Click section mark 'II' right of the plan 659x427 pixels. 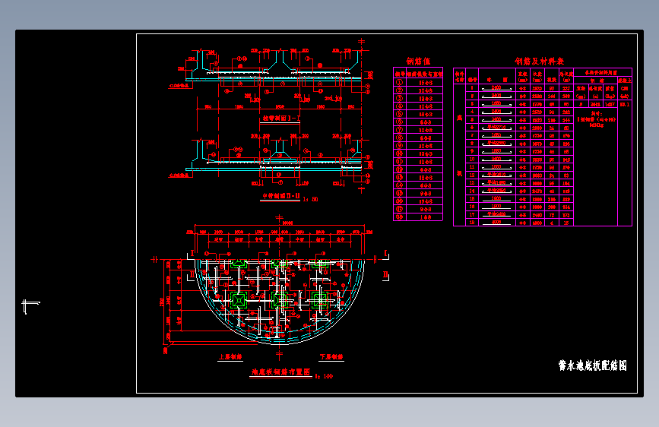click(385, 275)
